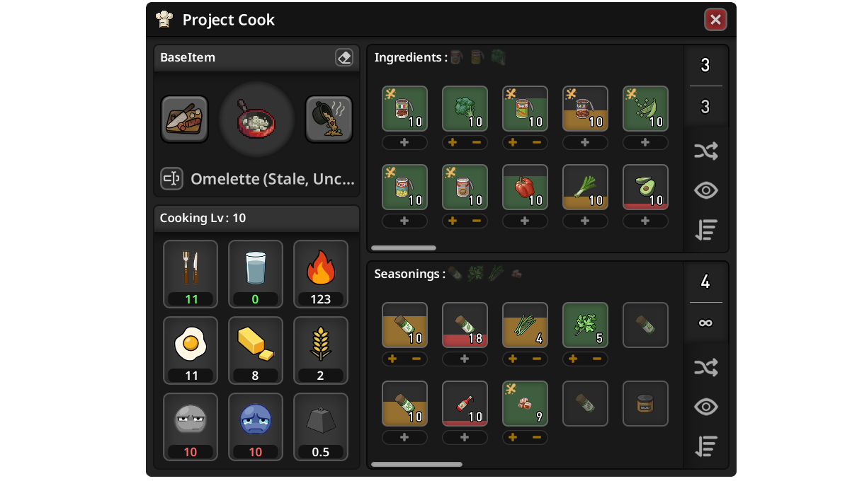Select the cutting board recipe icon
Screen dimensions: 857x481
[184, 120]
